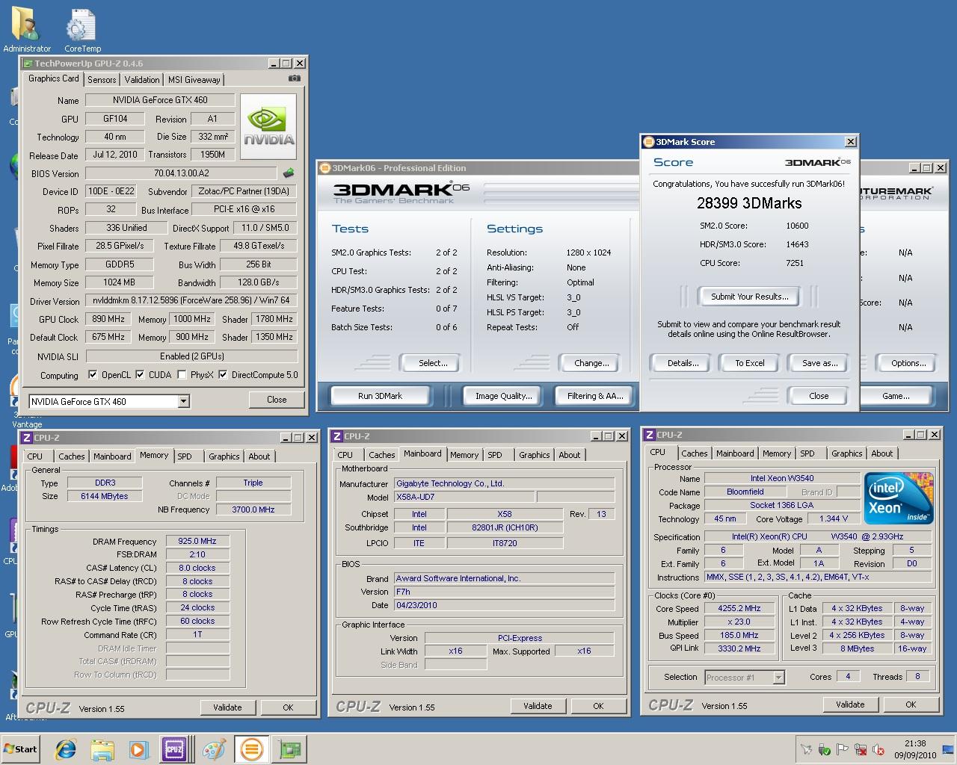Launch Internet Explorer from the taskbar
Image resolution: width=957 pixels, height=765 pixels.
[66, 749]
